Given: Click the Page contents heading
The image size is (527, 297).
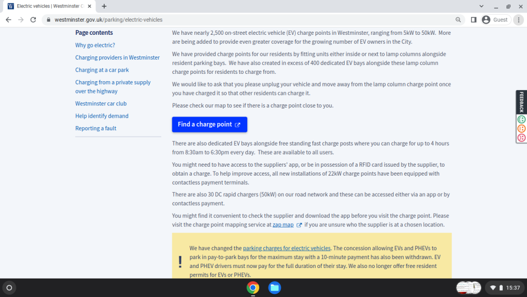Looking at the screenshot, I should click(x=94, y=33).
